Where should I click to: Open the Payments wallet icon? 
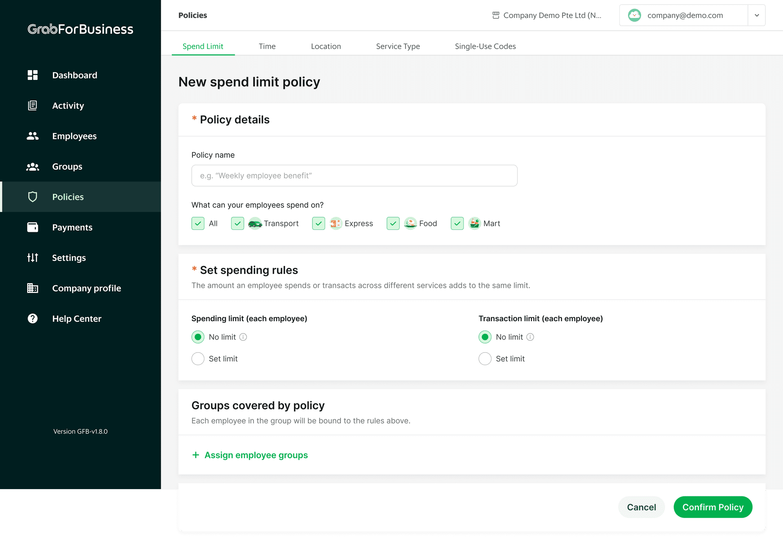tap(33, 227)
